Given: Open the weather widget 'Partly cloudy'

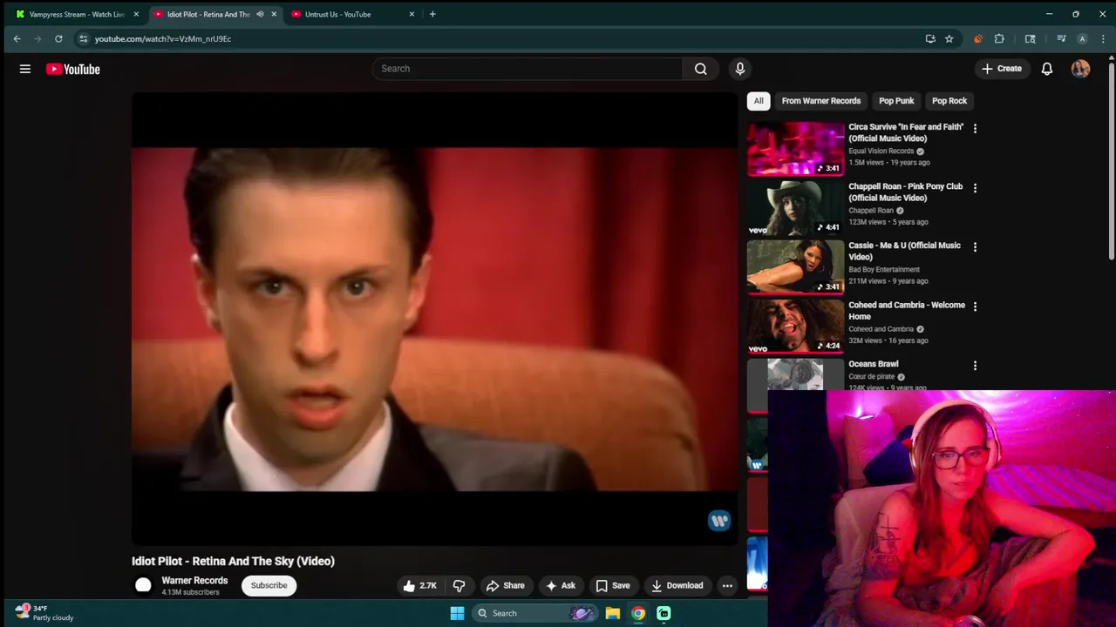Looking at the screenshot, I should (x=44, y=613).
